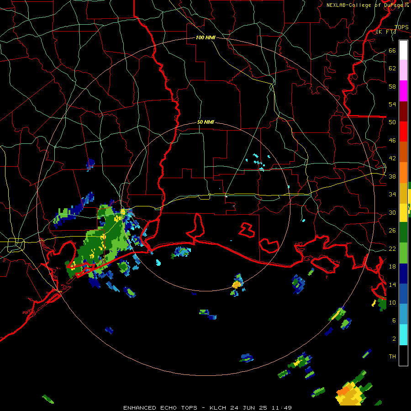Click the [K FT] units label
Viewport: 411px width, 411px height.
click(x=386, y=32)
